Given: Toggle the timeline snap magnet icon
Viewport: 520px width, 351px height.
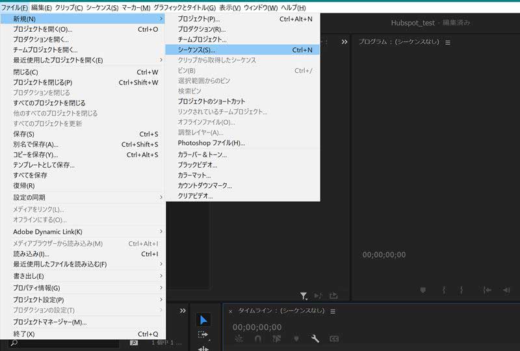Looking at the screenshot, I should (x=257, y=339).
